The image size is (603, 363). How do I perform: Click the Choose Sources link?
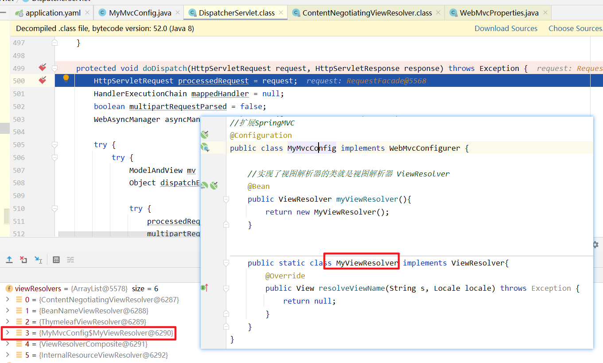(576, 28)
